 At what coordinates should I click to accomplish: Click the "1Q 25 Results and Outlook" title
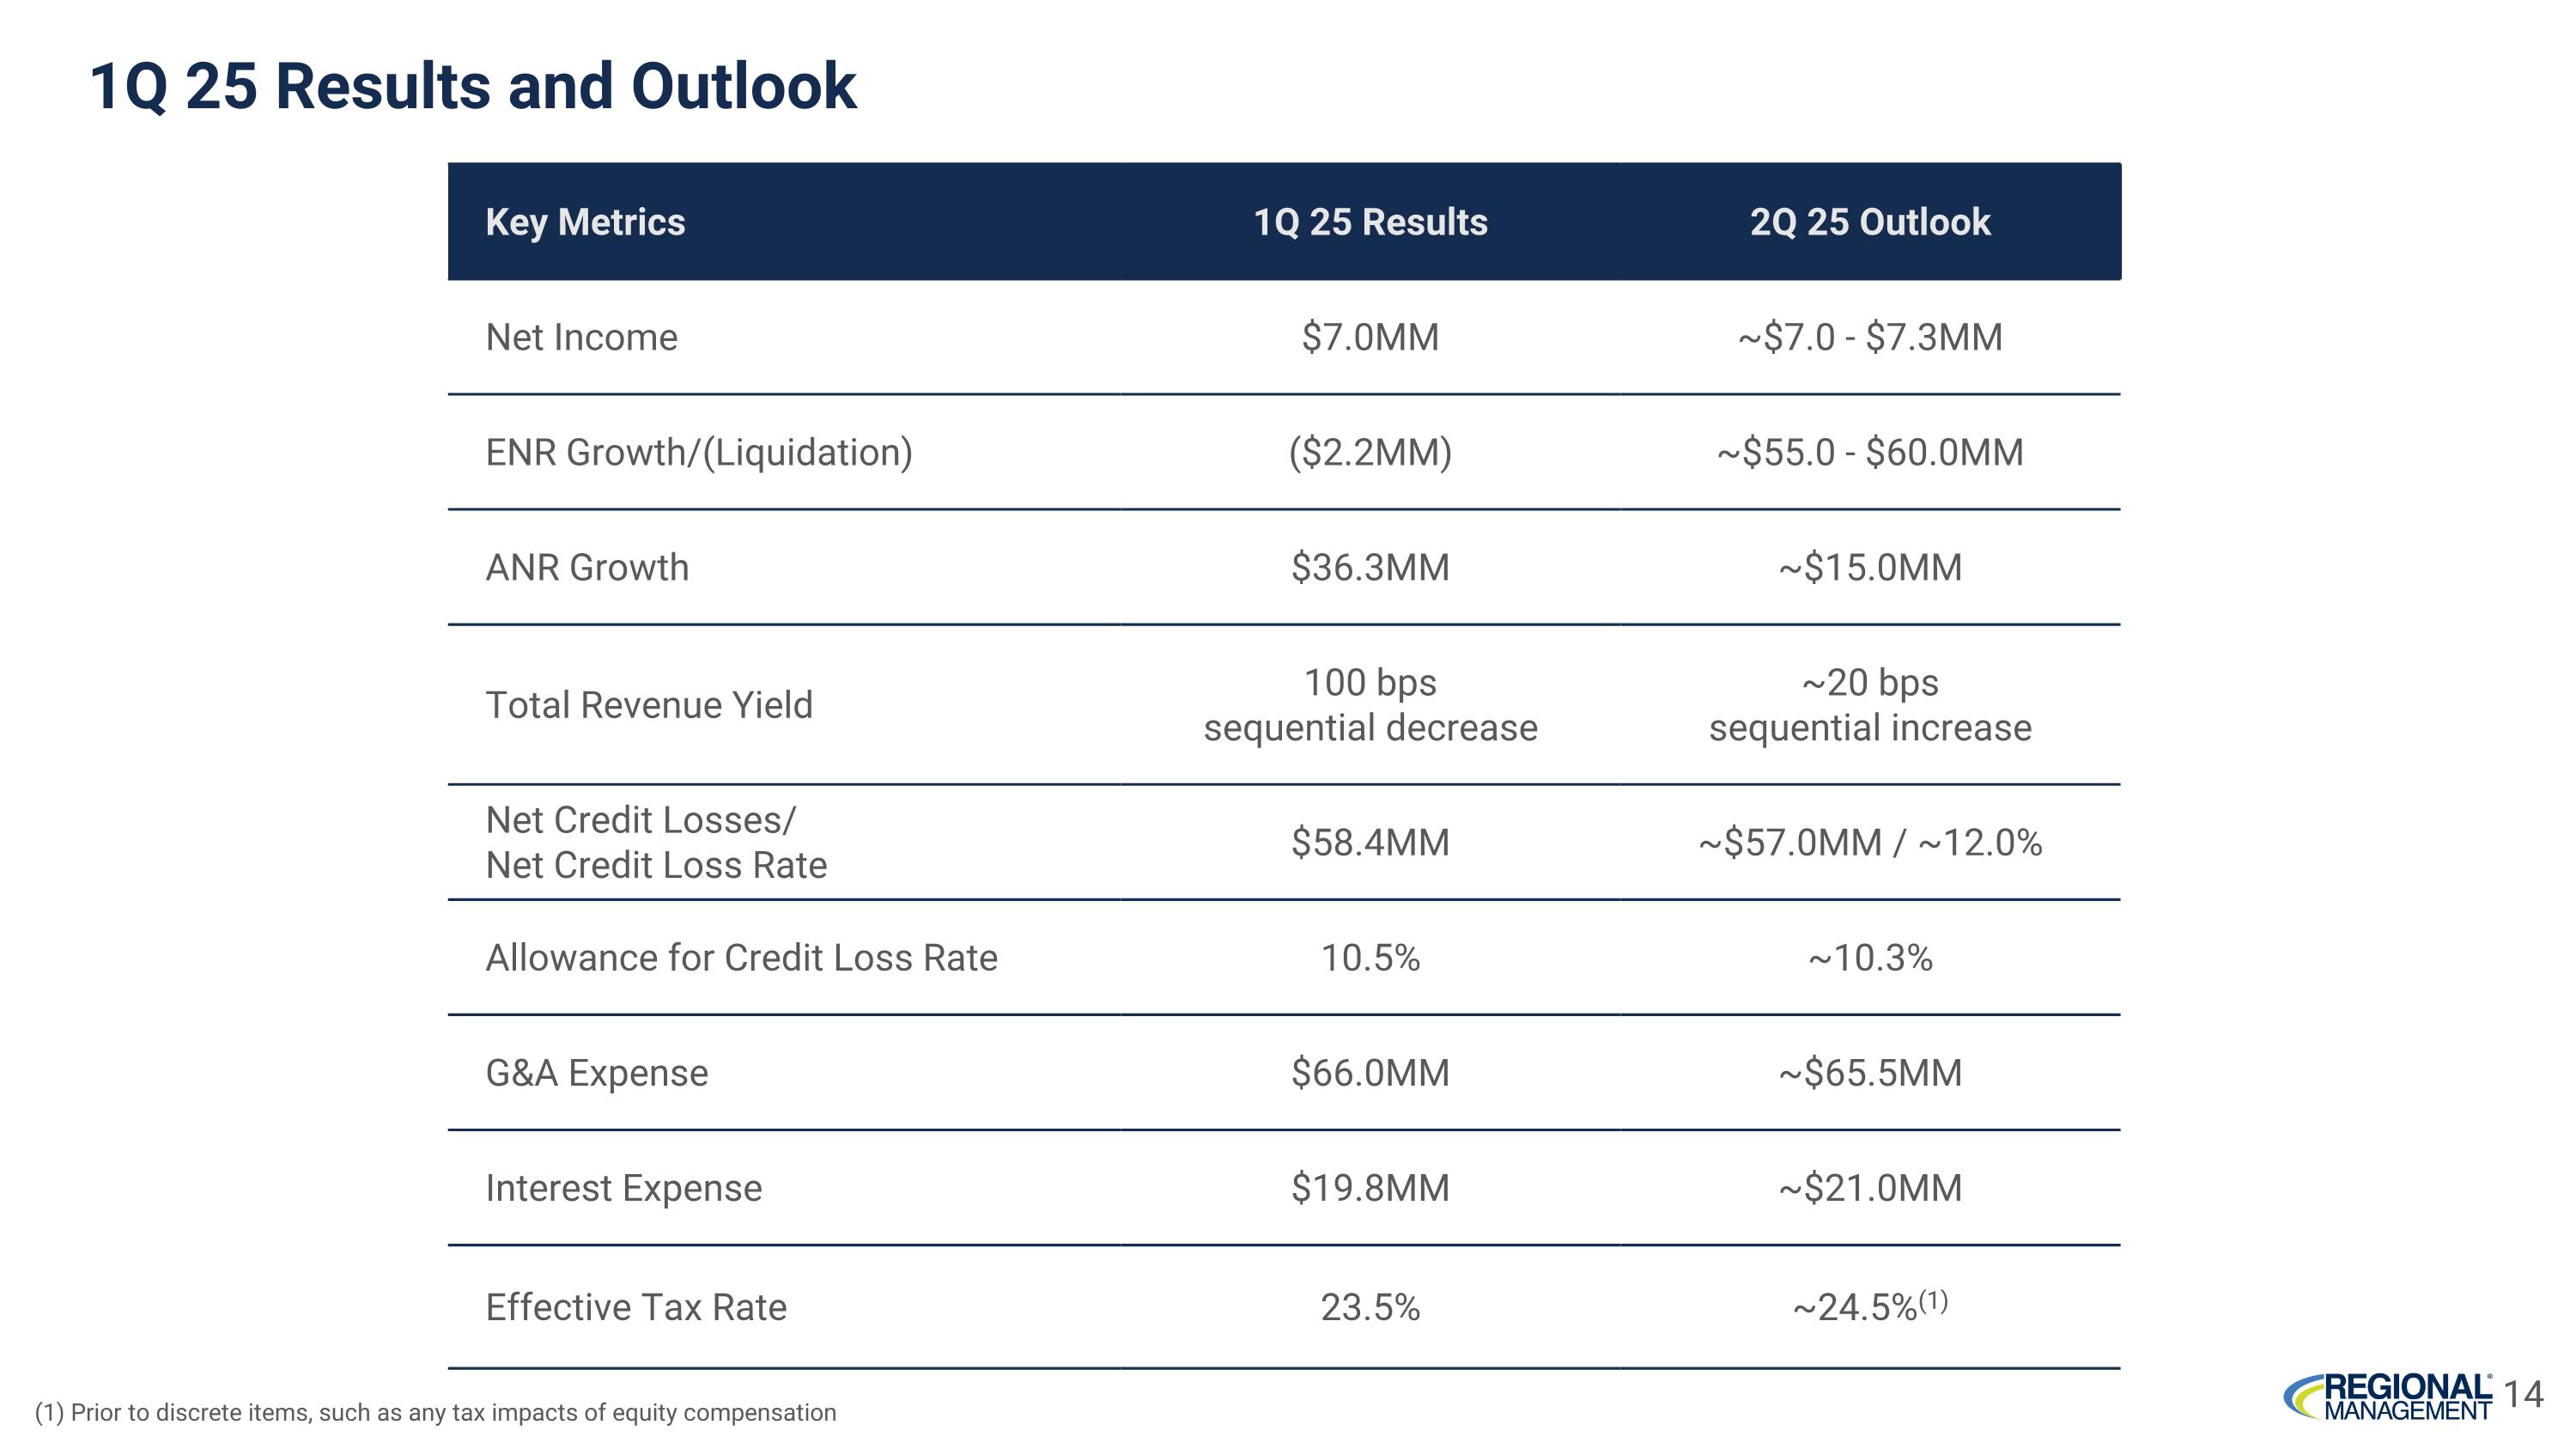(x=472, y=86)
